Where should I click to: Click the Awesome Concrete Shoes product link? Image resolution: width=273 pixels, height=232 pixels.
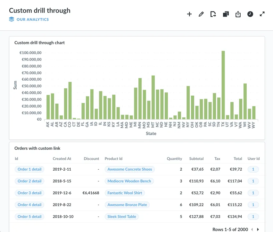pyautogui.click(x=130, y=169)
